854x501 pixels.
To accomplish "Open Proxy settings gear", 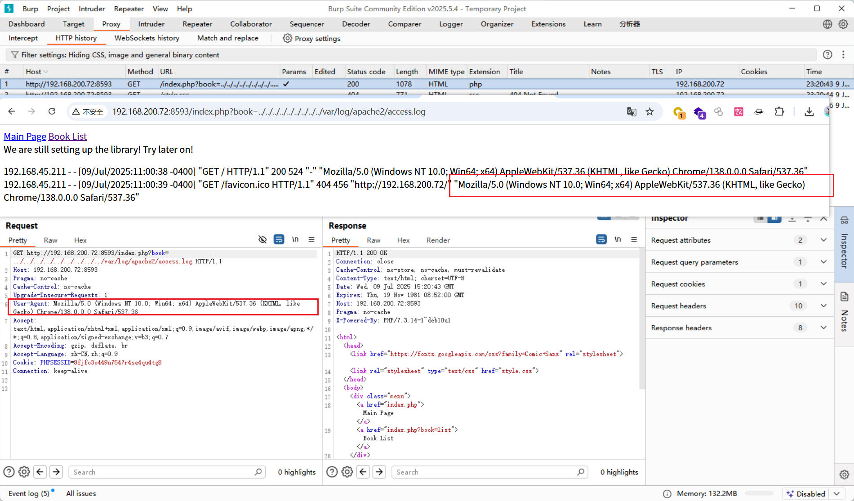I will [x=288, y=38].
